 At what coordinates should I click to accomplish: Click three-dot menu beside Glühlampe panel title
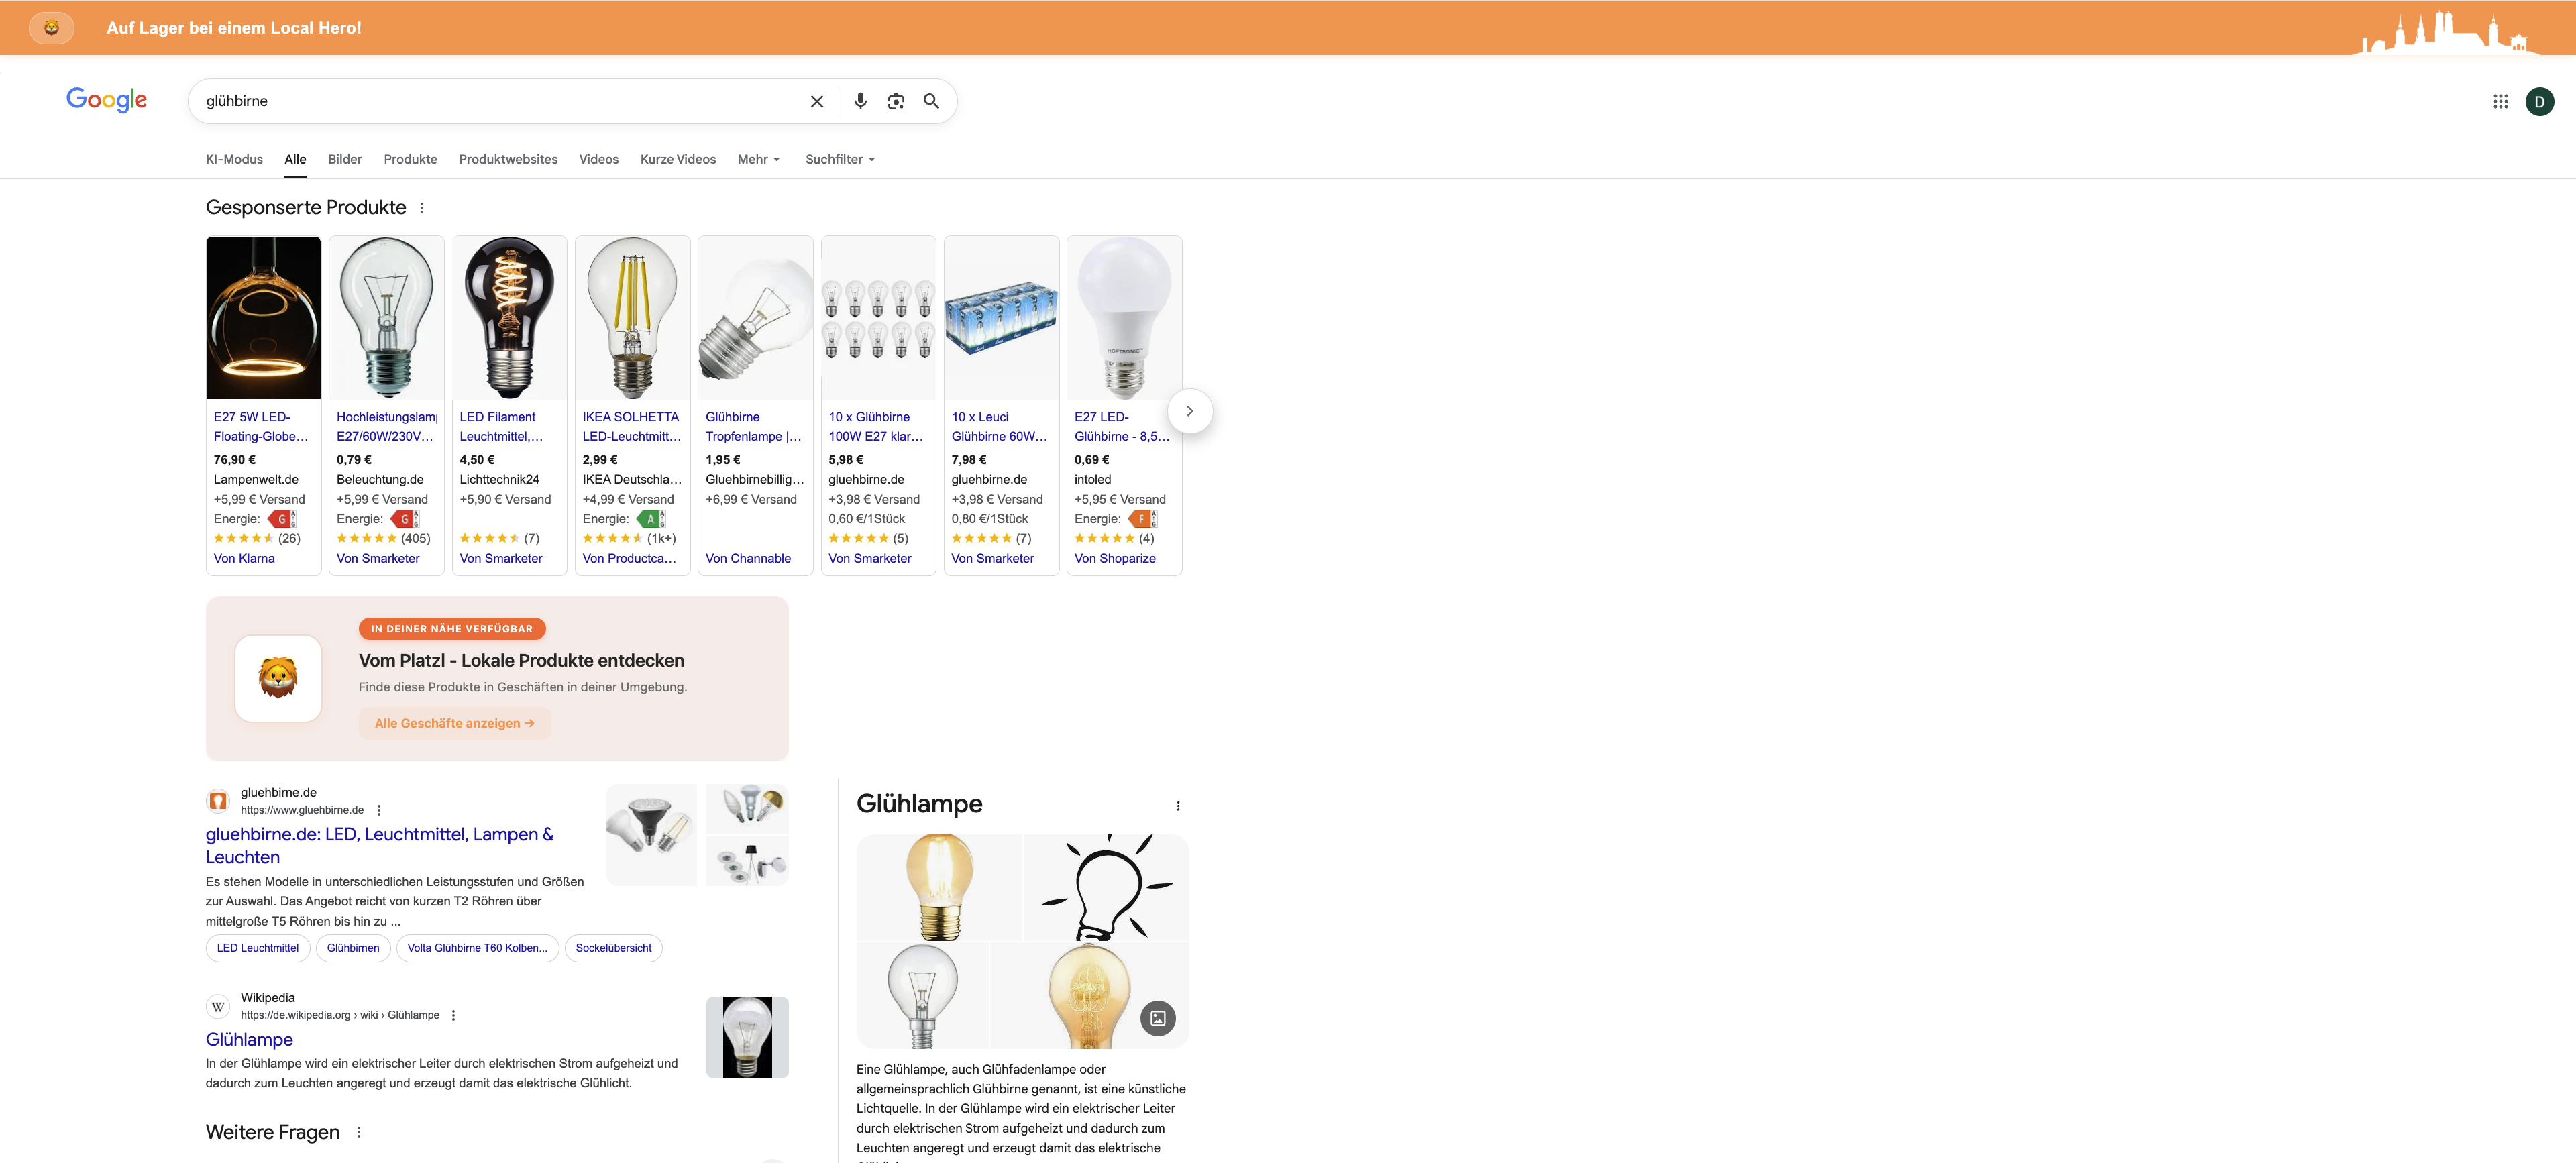click(1178, 806)
